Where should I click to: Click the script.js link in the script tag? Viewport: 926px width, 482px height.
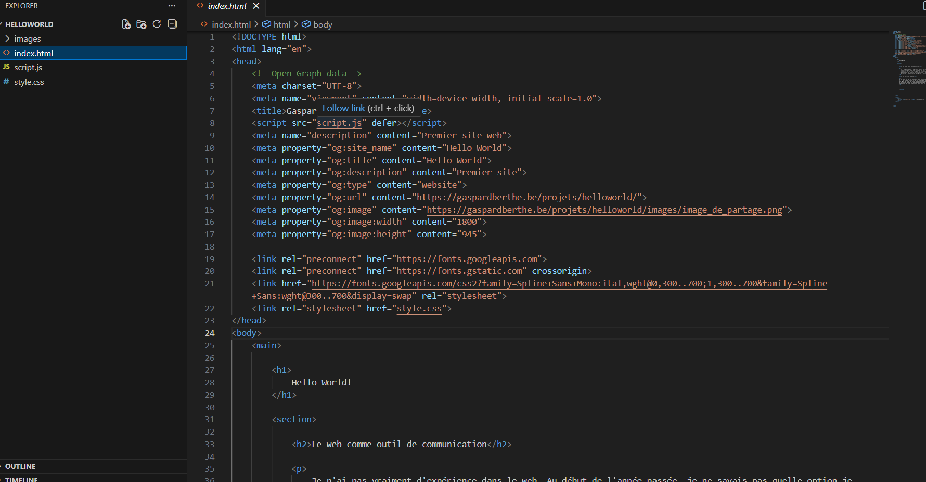coord(339,123)
